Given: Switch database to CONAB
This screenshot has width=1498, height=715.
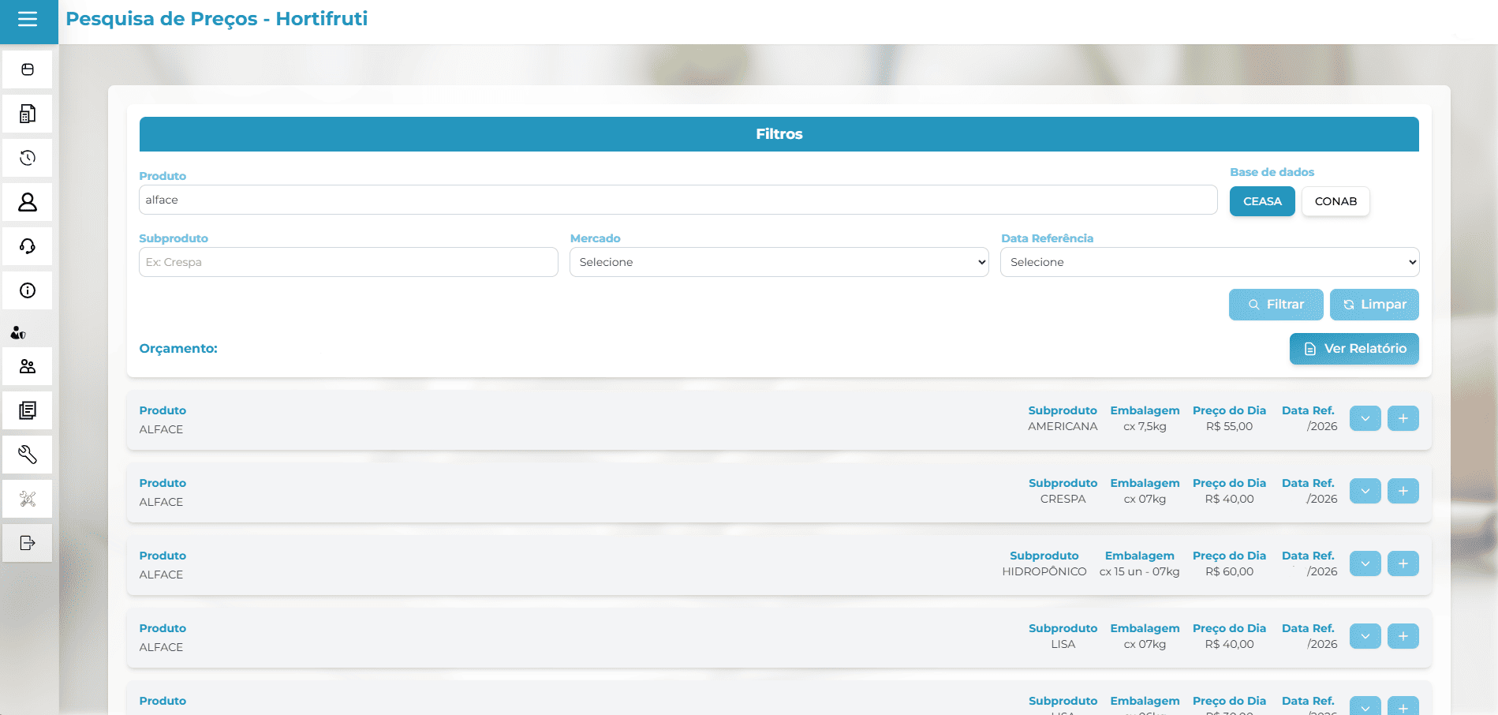Looking at the screenshot, I should pos(1335,201).
